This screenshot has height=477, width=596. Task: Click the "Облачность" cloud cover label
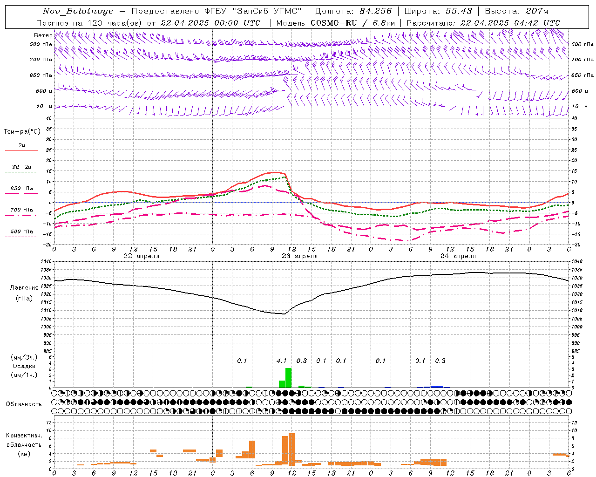24,404
